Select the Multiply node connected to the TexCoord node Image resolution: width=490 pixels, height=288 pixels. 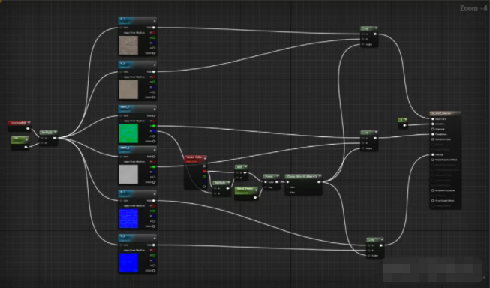coord(49,133)
